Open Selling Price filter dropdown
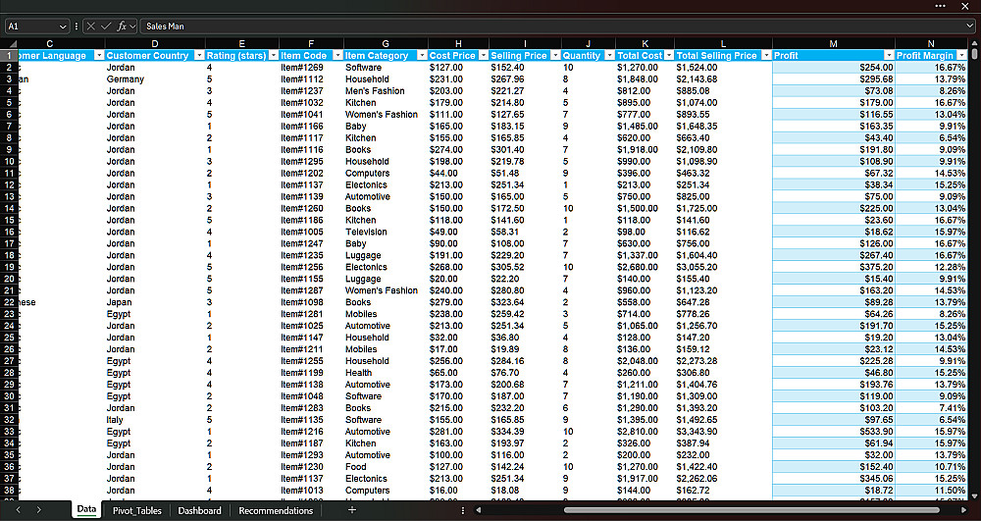The image size is (981, 521). tap(555, 56)
